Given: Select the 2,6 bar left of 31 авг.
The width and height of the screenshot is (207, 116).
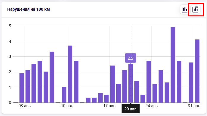Looking at the screenshot, I should tap(191, 82).
